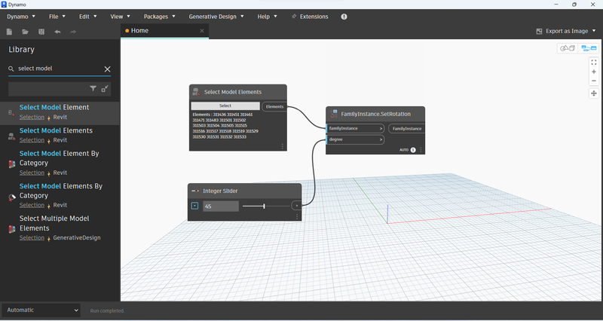Expand Export as Image dropdown arrow
This screenshot has width=603, height=321.
[594, 31]
